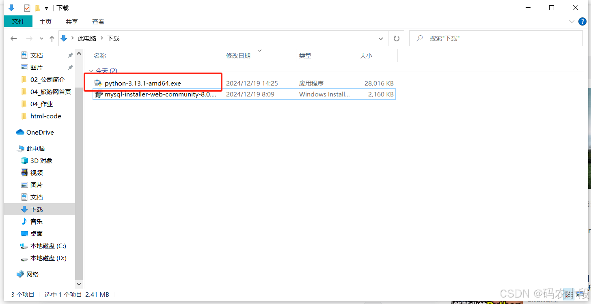Click the Windows Install... type cell
Viewport: 591px width, 304px height.
coord(324,94)
